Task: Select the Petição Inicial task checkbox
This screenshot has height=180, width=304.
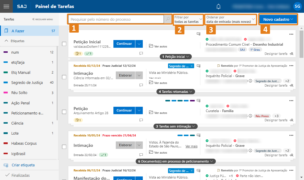Action: tap(64, 44)
